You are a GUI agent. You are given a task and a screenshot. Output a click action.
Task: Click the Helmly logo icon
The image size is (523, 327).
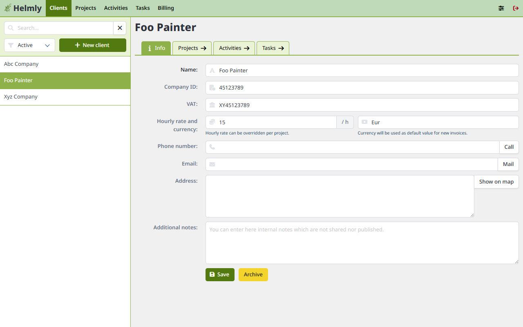pos(8,8)
